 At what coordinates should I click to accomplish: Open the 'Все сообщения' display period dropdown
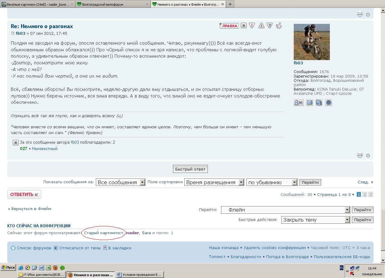pos(121,182)
